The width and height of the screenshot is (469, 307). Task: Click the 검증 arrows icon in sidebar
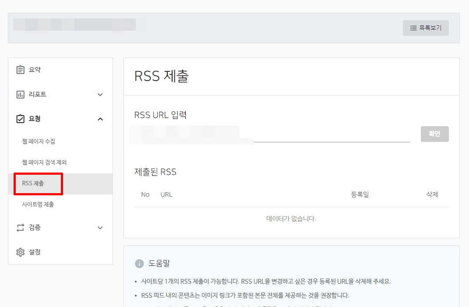[x=20, y=227]
